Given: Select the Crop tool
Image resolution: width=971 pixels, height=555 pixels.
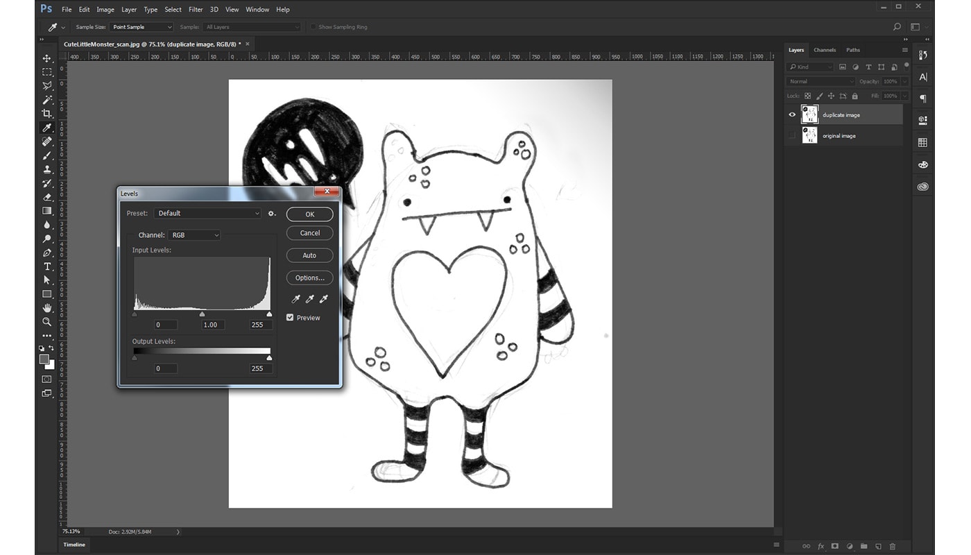Looking at the screenshot, I should coord(47,114).
